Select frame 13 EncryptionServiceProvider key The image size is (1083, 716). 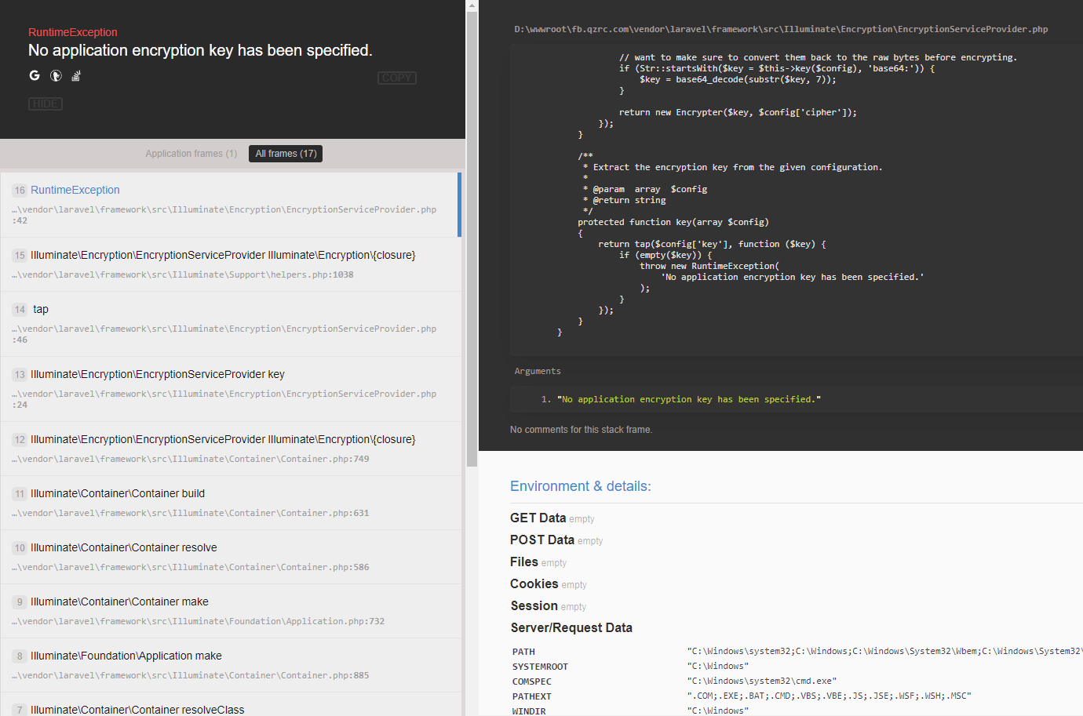pos(231,389)
